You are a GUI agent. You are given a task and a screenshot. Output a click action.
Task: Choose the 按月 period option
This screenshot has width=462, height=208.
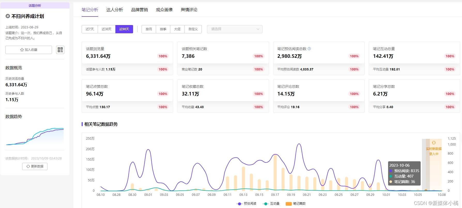pyautogui.click(x=149, y=29)
